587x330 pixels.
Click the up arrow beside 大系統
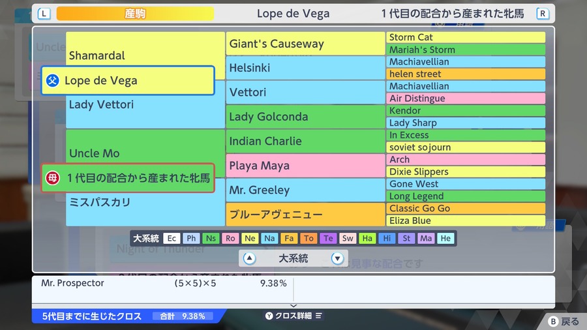point(249,258)
